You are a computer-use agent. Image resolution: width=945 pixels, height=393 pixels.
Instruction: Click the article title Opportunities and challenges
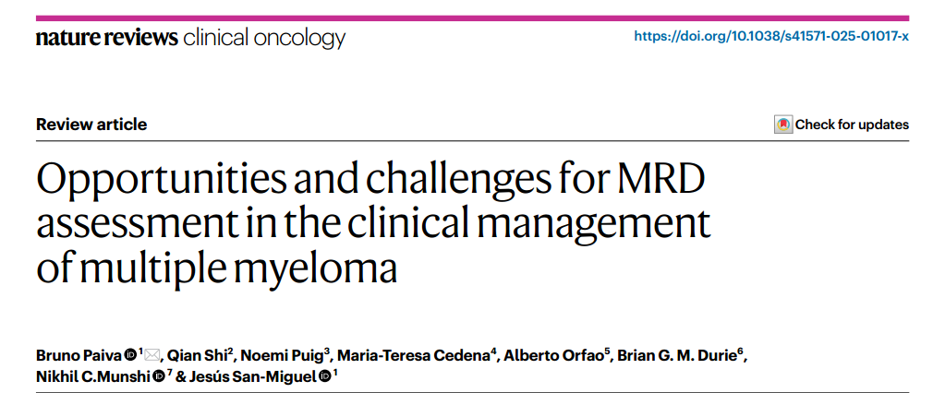tap(374, 223)
